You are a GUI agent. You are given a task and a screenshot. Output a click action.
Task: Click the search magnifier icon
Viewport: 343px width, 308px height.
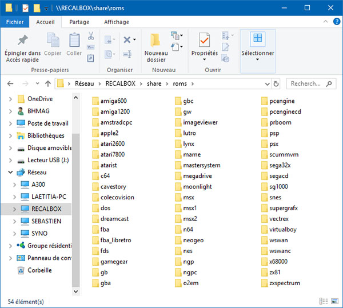click(x=329, y=84)
